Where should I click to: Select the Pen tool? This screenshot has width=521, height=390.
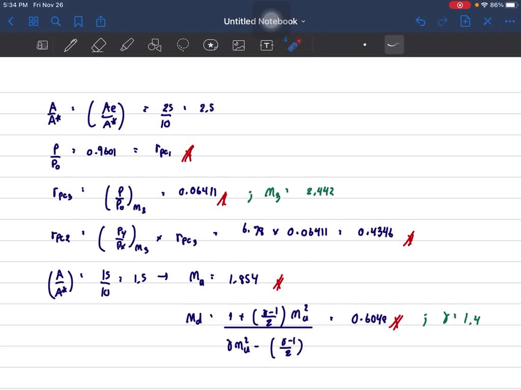point(71,45)
